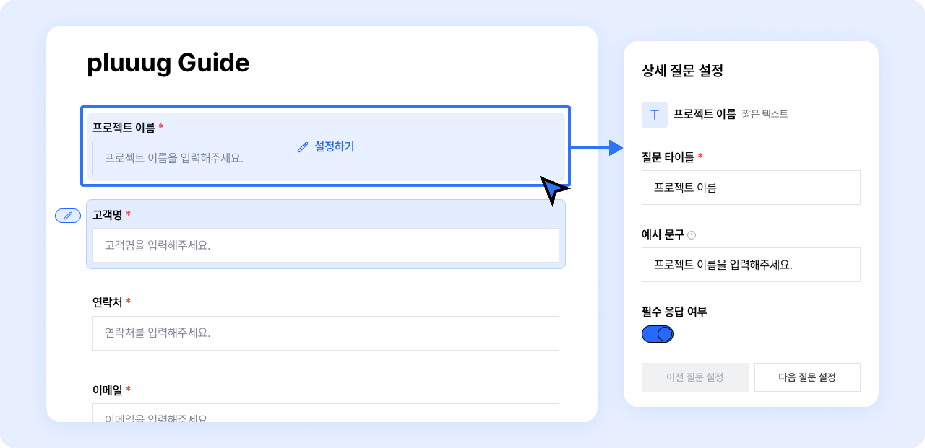This screenshot has height=448, width=925.
Task: Click the 고객명 field label
Action: 107,215
